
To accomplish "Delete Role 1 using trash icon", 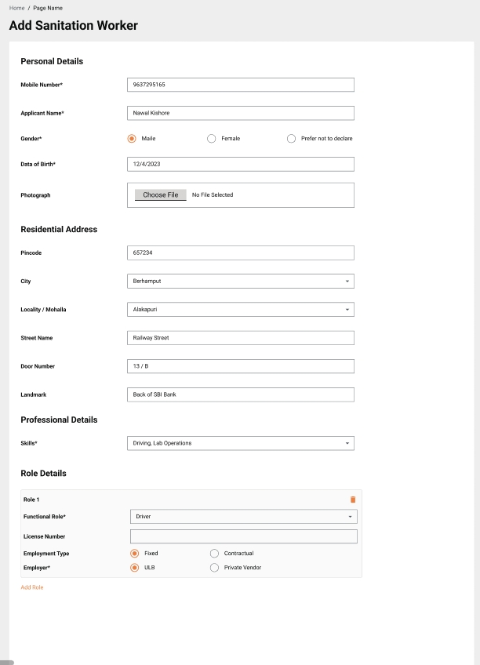I will (x=352, y=500).
